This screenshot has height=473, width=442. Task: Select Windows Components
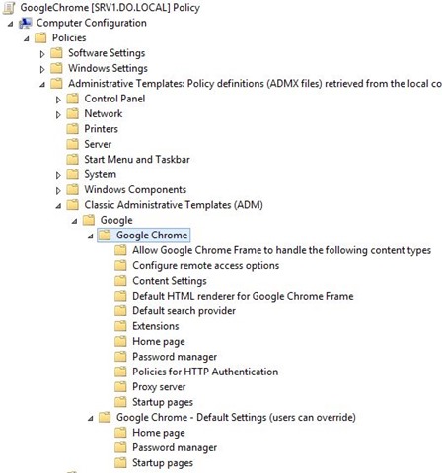click(135, 189)
